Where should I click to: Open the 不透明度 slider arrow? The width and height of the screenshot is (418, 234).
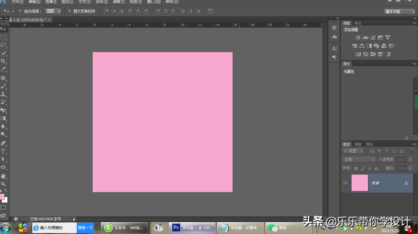tap(410, 160)
